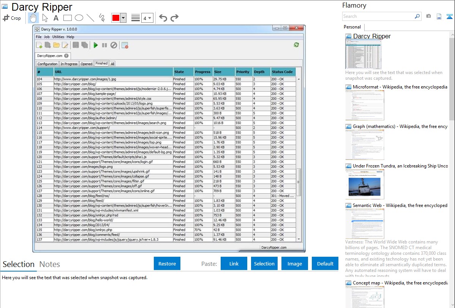Pick the ellipse drawing tool
This screenshot has height=308, width=455.
point(79,18)
